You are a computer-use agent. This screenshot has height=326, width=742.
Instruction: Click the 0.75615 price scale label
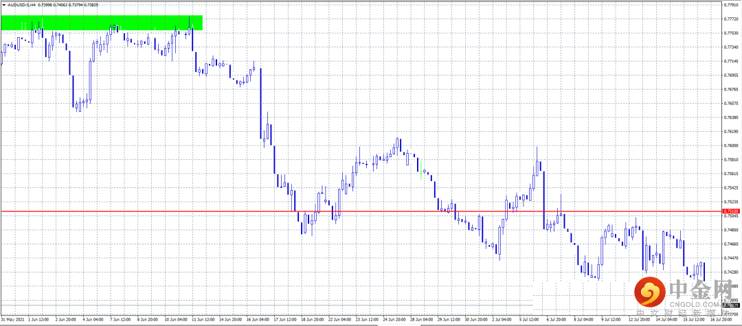pos(732,174)
